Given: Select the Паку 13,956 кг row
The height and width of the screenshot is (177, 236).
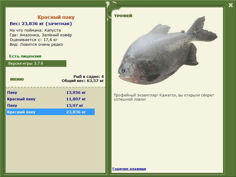Looking at the screenshot, I should click(x=50, y=92).
